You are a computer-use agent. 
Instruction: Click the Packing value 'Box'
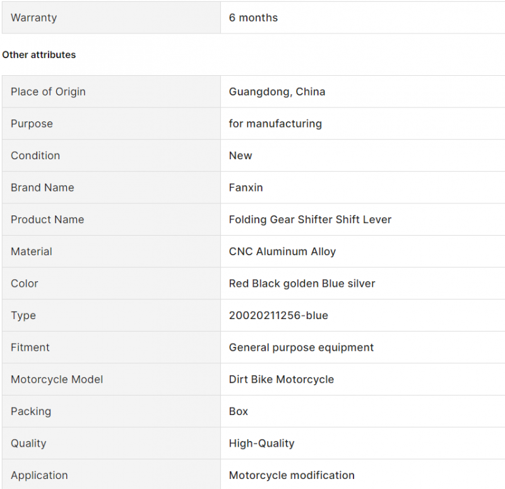point(239,411)
